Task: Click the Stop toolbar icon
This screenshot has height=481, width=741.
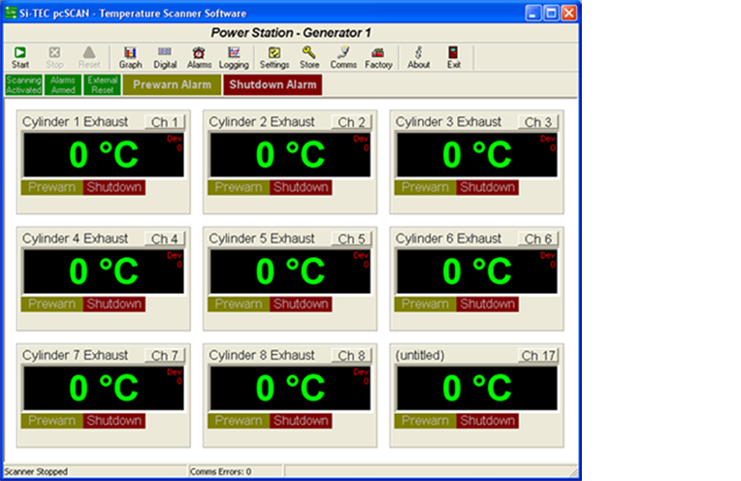Action: (55, 57)
